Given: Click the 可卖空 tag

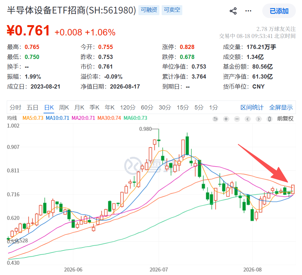Looking at the screenshot, I should 172,10.
